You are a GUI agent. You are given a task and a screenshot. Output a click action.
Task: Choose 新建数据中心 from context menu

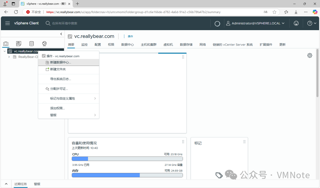(68, 62)
